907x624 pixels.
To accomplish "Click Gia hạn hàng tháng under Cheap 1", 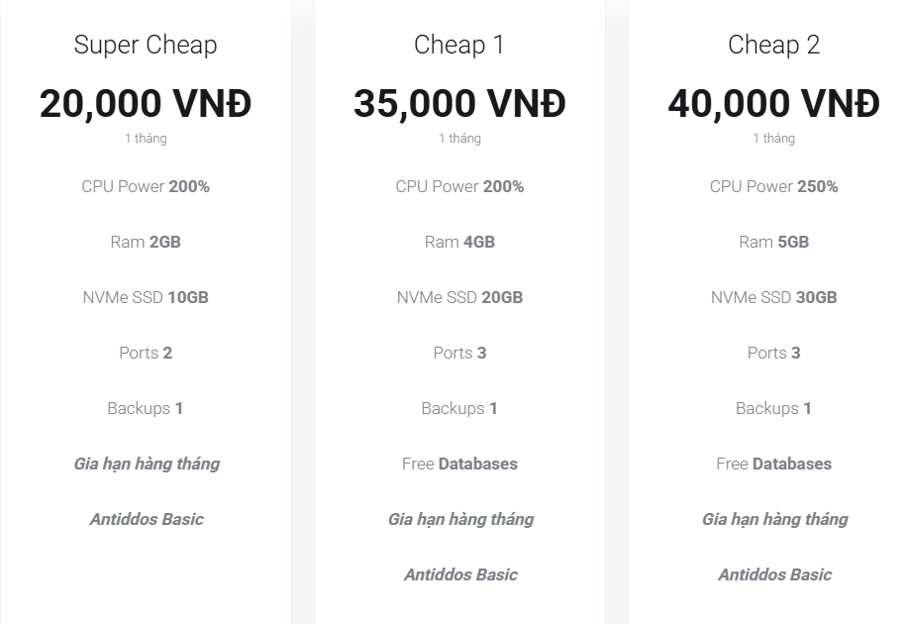I will [x=459, y=519].
